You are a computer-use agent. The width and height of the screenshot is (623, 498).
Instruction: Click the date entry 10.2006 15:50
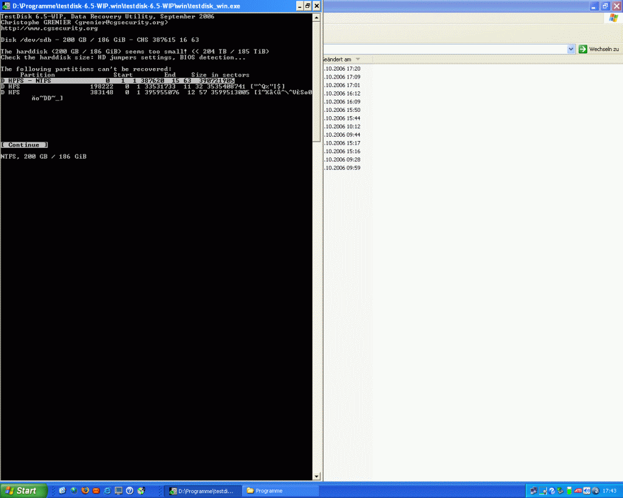[x=342, y=110]
